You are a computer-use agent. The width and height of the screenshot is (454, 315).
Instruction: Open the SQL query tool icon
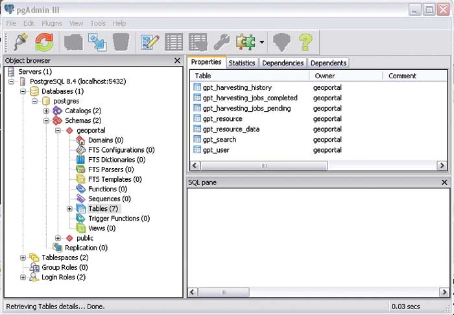(150, 43)
